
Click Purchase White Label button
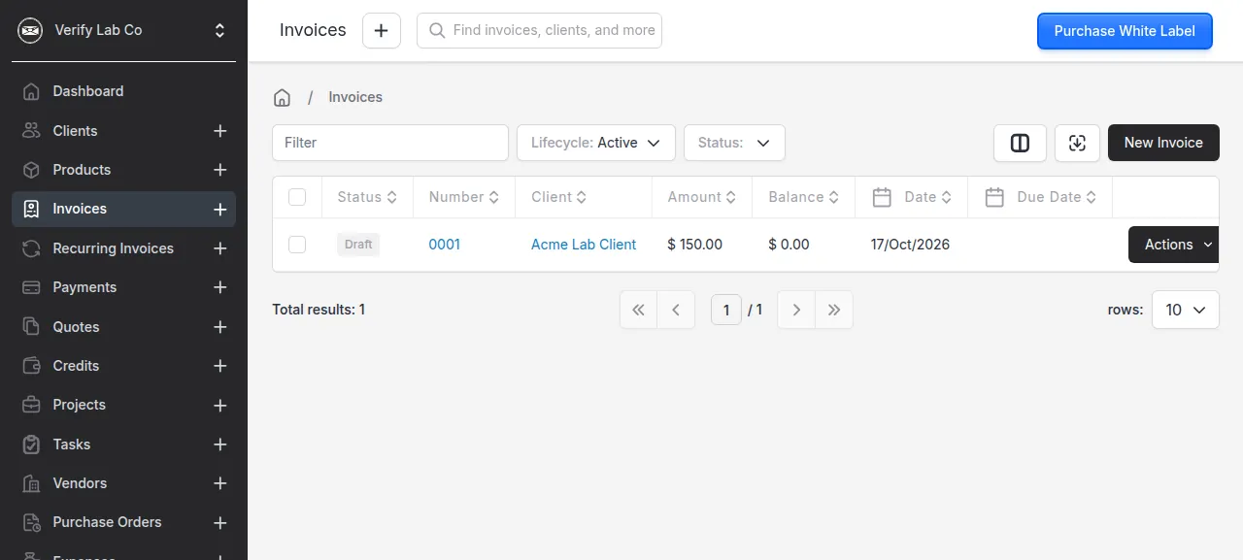coord(1125,31)
